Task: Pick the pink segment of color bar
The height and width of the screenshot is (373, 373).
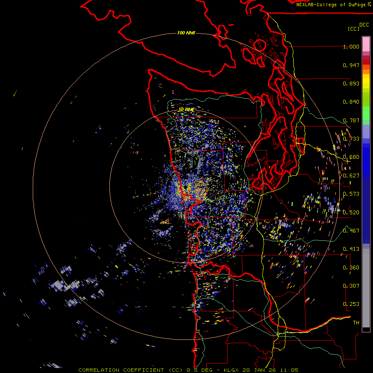Action: 366,44
